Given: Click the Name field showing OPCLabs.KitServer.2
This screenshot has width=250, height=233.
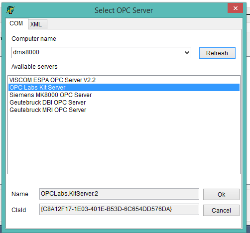Looking at the screenshot, I should 119,194.
